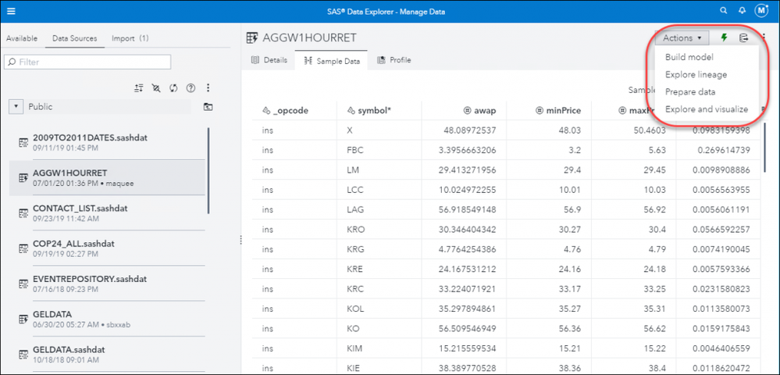Select the Data Sources tab
Image resolution: width=780 pixels, height=375 pixels.
click(x=75, y=38)
